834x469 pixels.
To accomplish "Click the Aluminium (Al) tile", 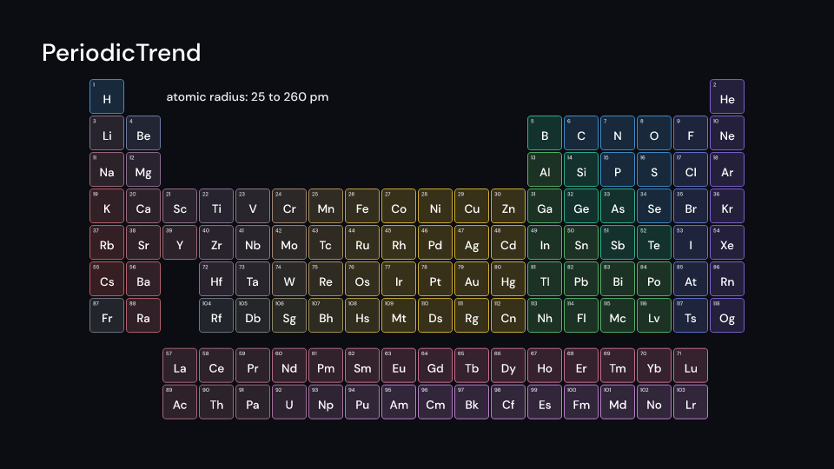I will 545,169.
